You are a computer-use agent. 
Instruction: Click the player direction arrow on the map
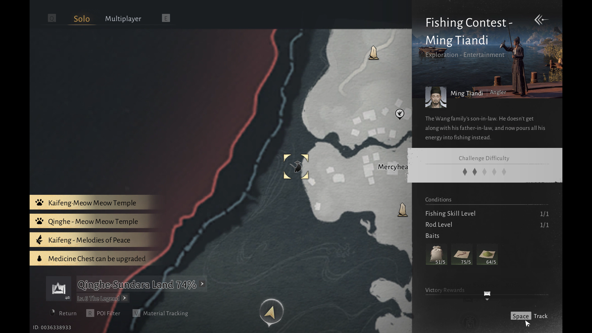pyautogui.click(x=271, y=312)
